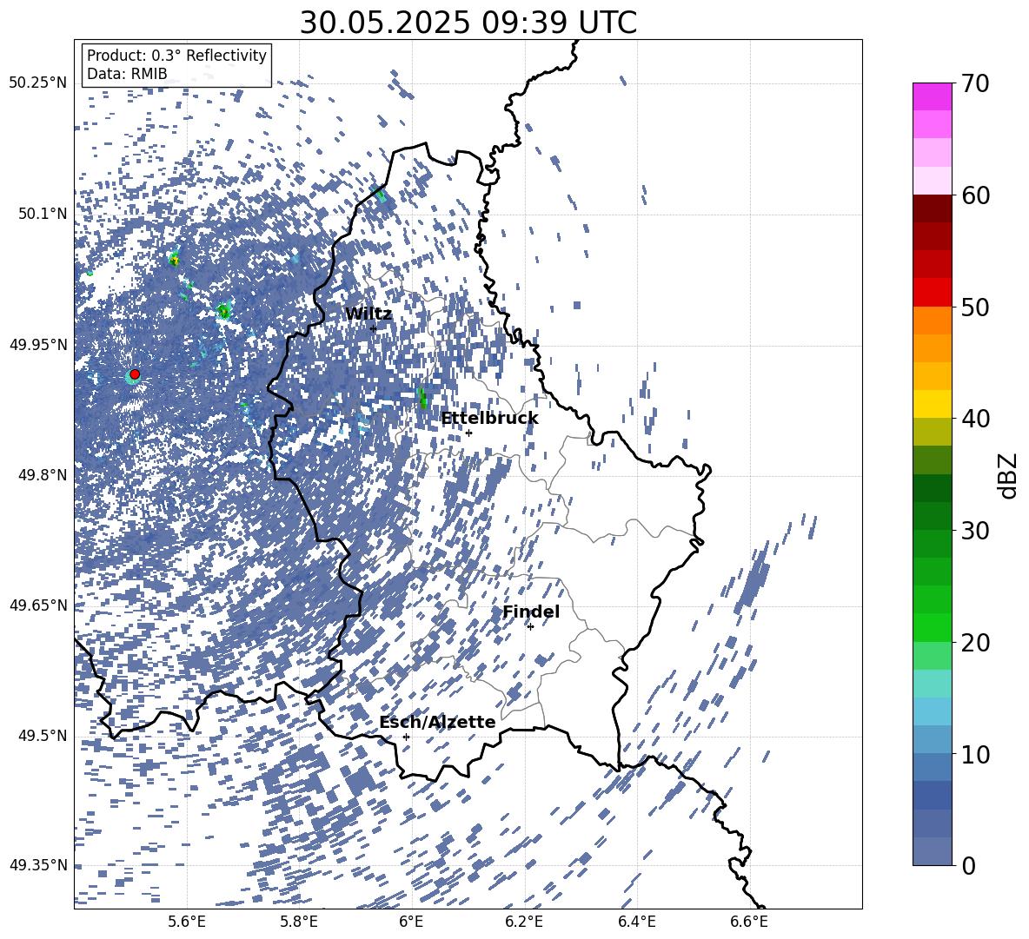
Task: Click the Esch/Alzette station cross marker
Action: click(406, 737)
